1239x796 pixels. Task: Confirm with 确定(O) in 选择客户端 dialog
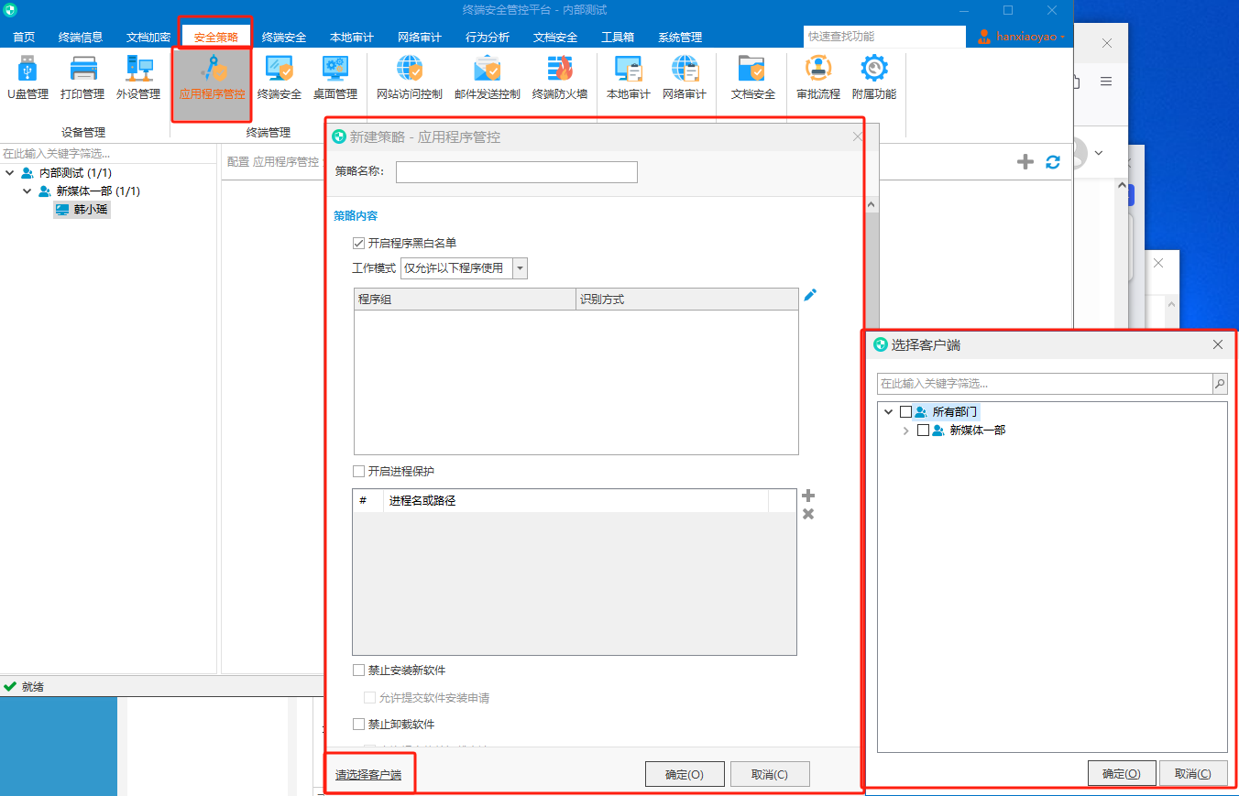point(1122,773)
